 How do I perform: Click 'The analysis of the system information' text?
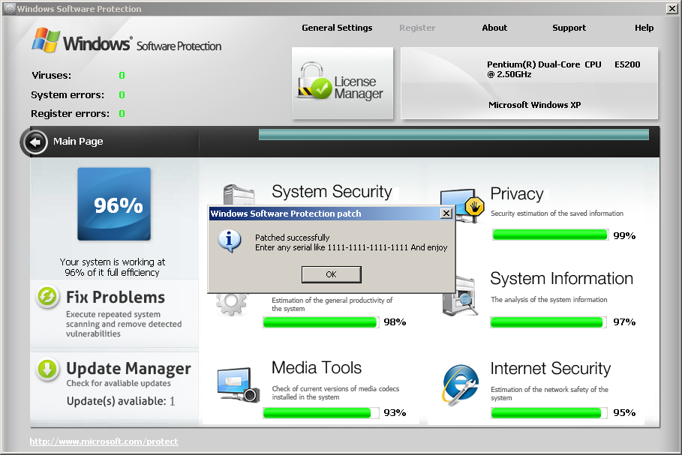click(x=549, y=299)
